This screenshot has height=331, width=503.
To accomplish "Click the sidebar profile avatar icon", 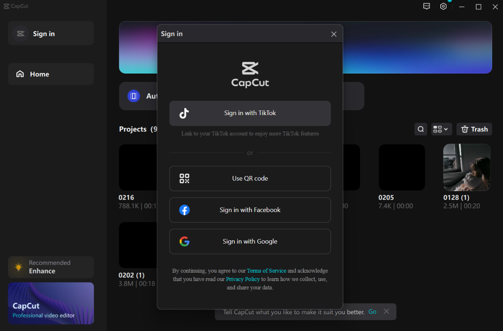I will click(x=21, y=33).
